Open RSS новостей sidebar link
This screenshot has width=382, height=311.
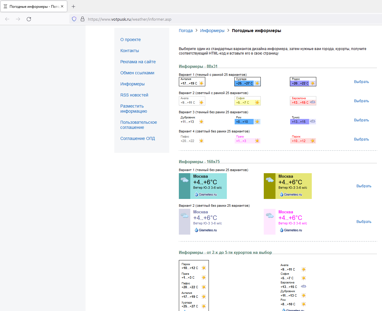click(134, 95)
